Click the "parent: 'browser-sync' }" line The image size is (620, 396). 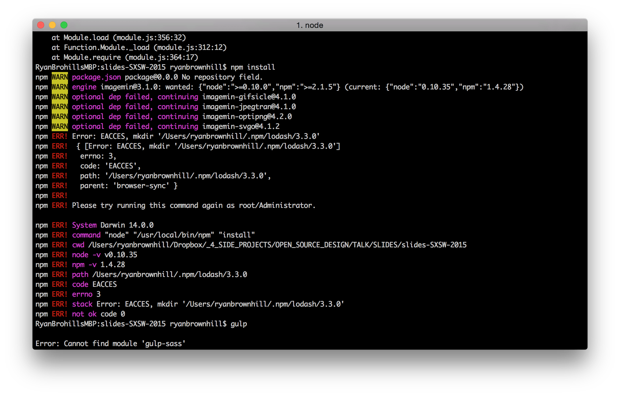point(129,186)
